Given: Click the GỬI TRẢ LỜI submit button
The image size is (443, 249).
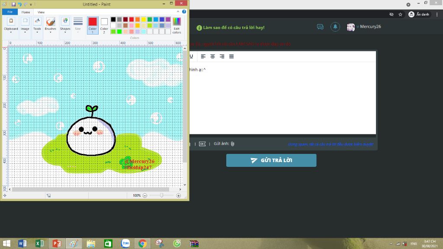Looking at the screenshot, I should point(271,160).
